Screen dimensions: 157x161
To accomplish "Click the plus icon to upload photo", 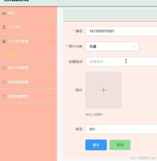I will [x=103, y=90].
